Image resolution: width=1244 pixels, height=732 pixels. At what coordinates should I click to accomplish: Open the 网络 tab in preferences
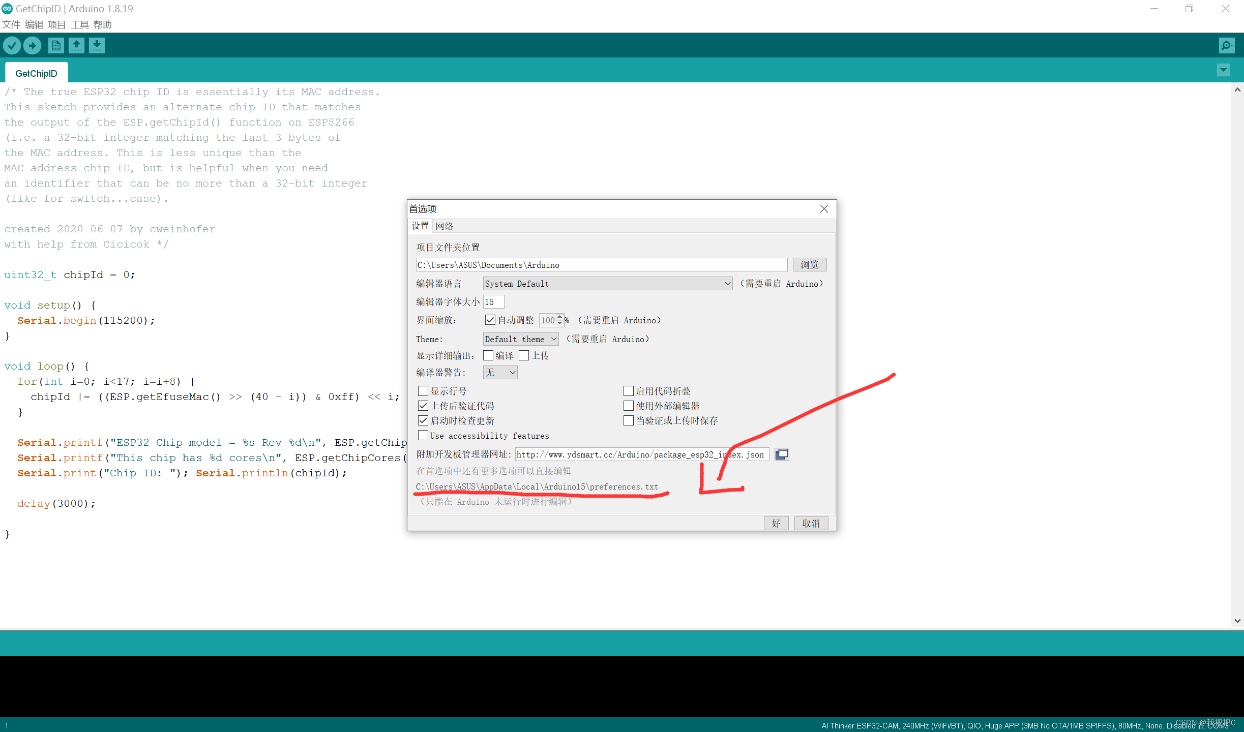[446, 226]
